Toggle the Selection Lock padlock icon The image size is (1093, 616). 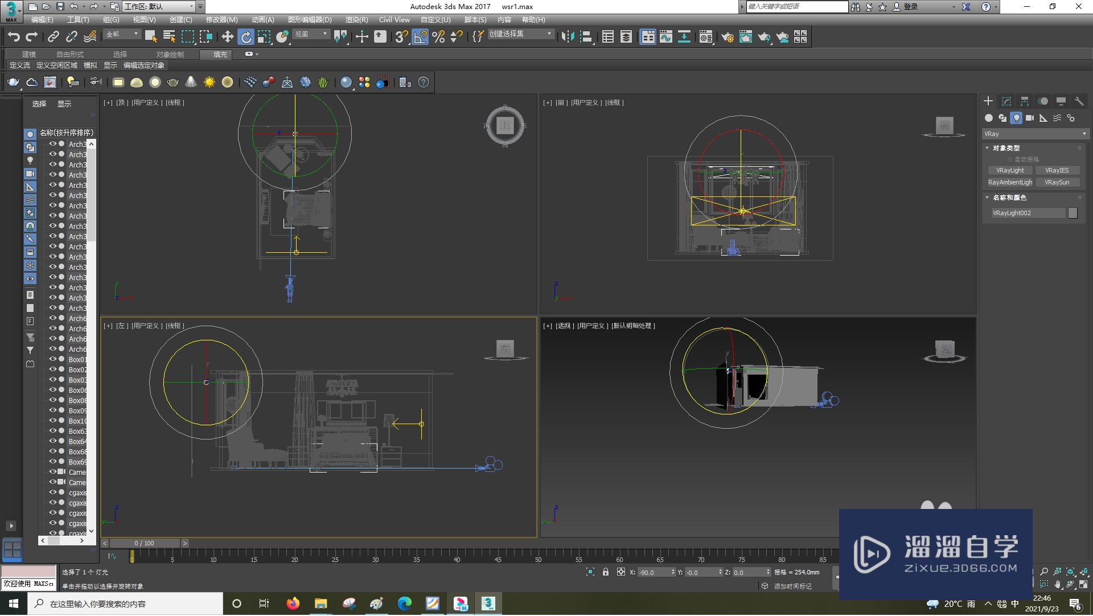(x=606, y=572)
